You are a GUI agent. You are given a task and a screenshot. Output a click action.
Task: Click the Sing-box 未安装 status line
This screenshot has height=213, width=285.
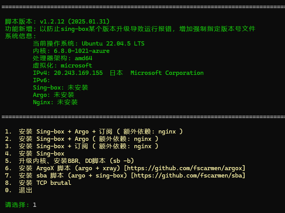[x=60, y=88]
